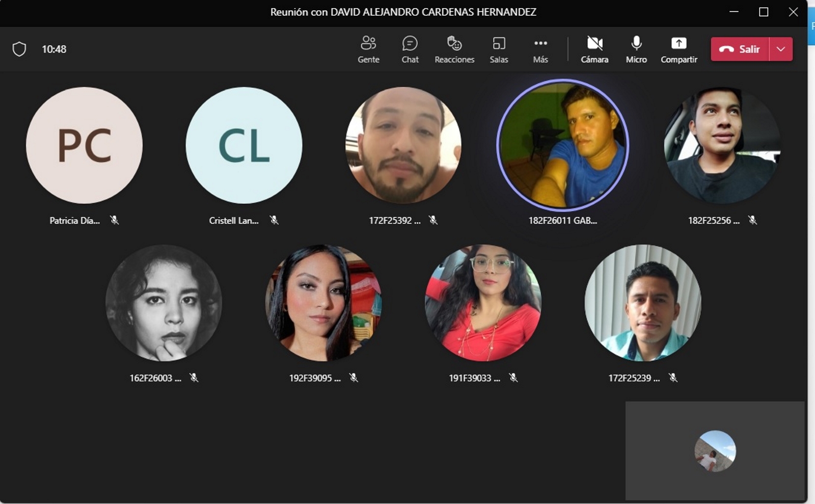This screenshot has width=815, height=504.
Task: Click the muted mic icon beside Patricia Día...
Action: point(115,220)
